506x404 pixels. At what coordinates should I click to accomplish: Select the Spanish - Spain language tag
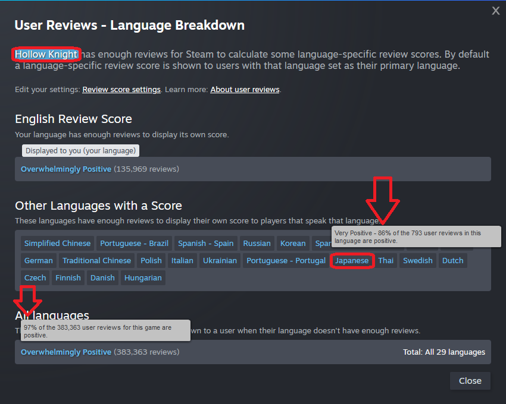[x=206, y=243]
